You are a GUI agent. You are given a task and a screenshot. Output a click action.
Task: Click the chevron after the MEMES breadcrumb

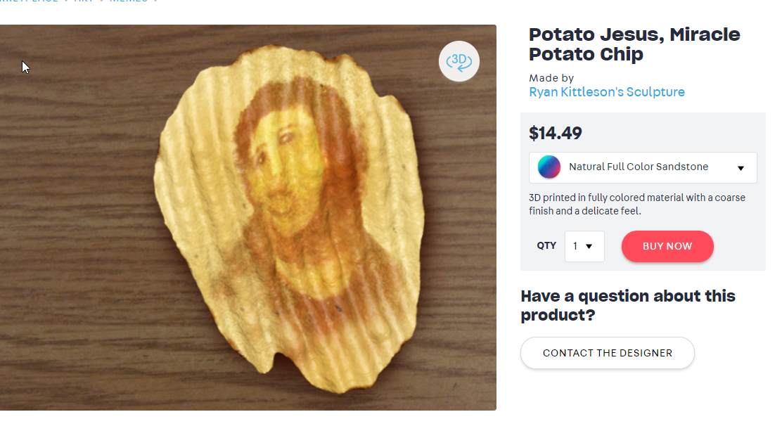(x=155, y=1)
